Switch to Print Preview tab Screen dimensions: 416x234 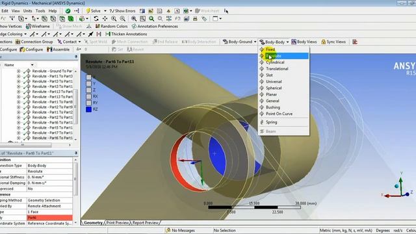pyautogui.click(x=117, y=223)
